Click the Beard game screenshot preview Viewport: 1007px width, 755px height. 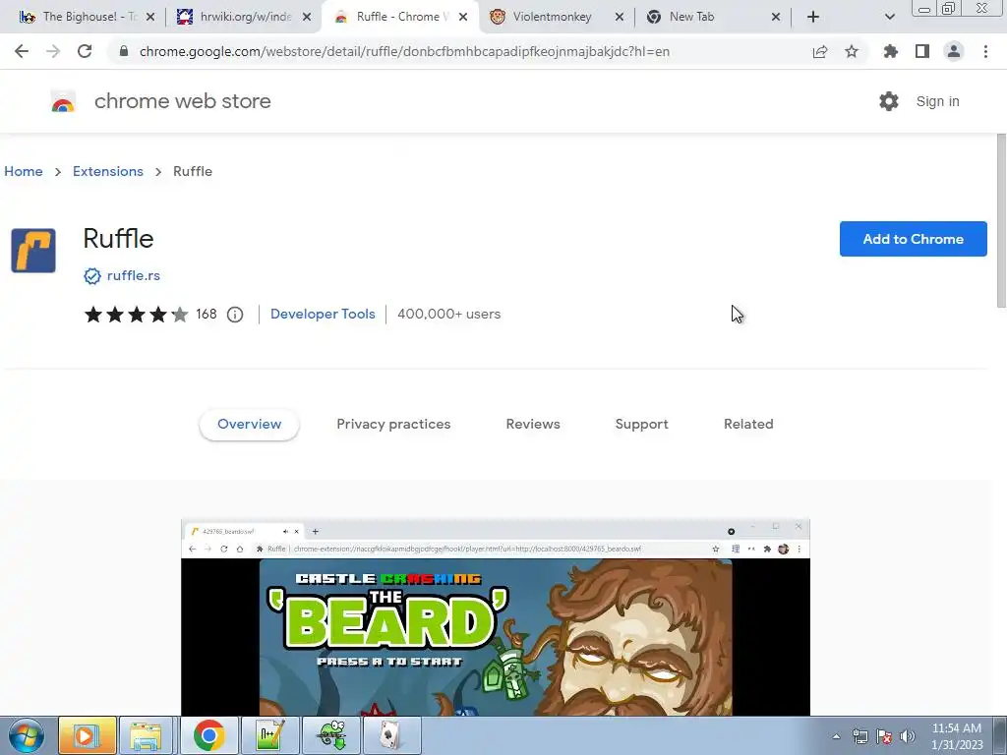[x=496, y=617]
